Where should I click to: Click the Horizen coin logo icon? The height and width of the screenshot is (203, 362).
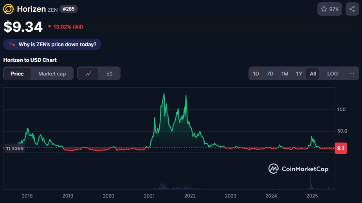(x=8, y=9)
